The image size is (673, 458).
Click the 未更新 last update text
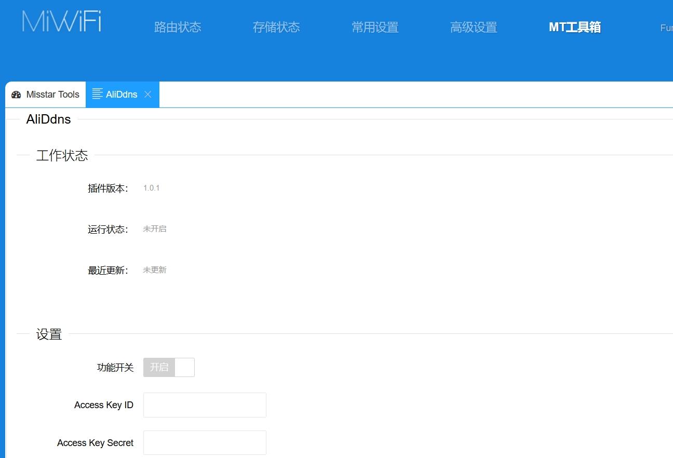[x=155, y=270]
